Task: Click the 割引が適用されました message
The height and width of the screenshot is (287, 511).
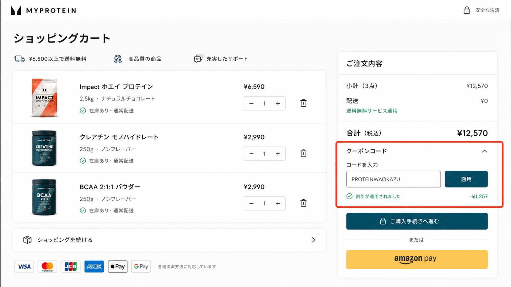Action: (x=378, y=196)
